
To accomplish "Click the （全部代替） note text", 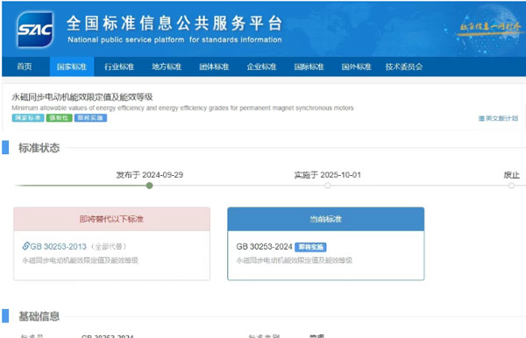I will (x=109, y=247).
